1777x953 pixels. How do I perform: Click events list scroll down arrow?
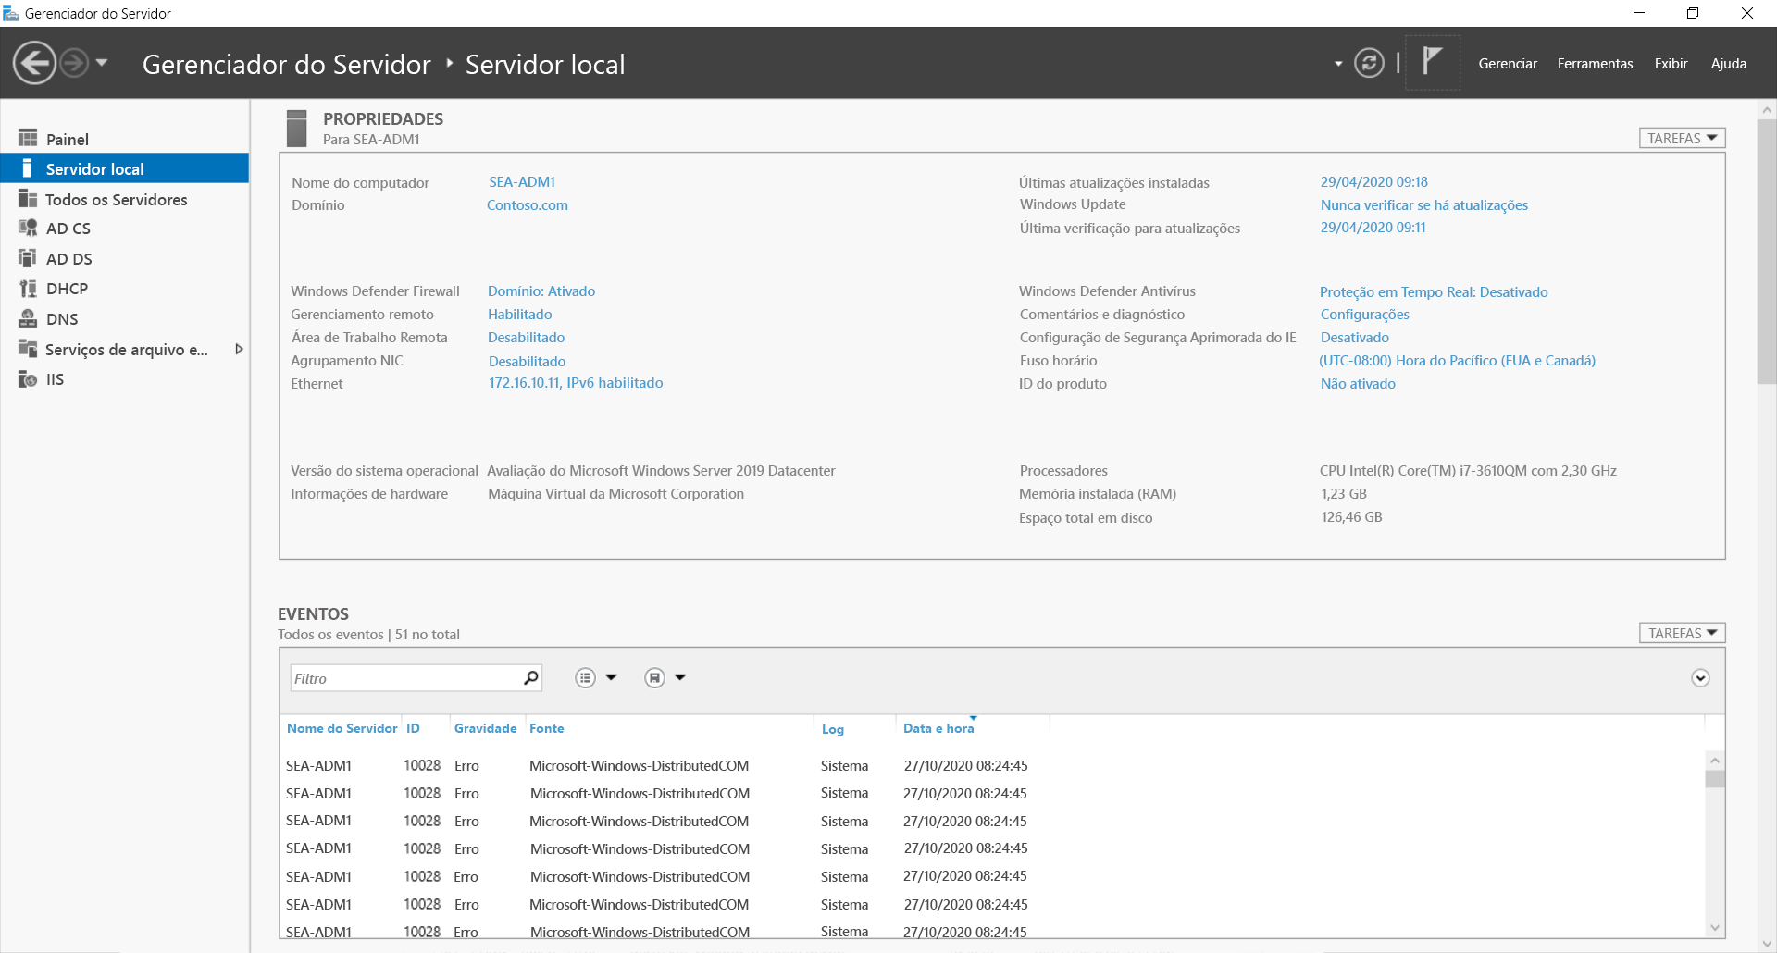1715,927
